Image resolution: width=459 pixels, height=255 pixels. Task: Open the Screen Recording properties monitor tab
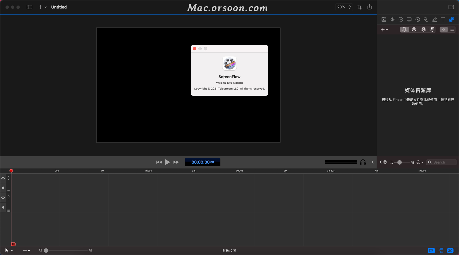click(x=409, y=19)
